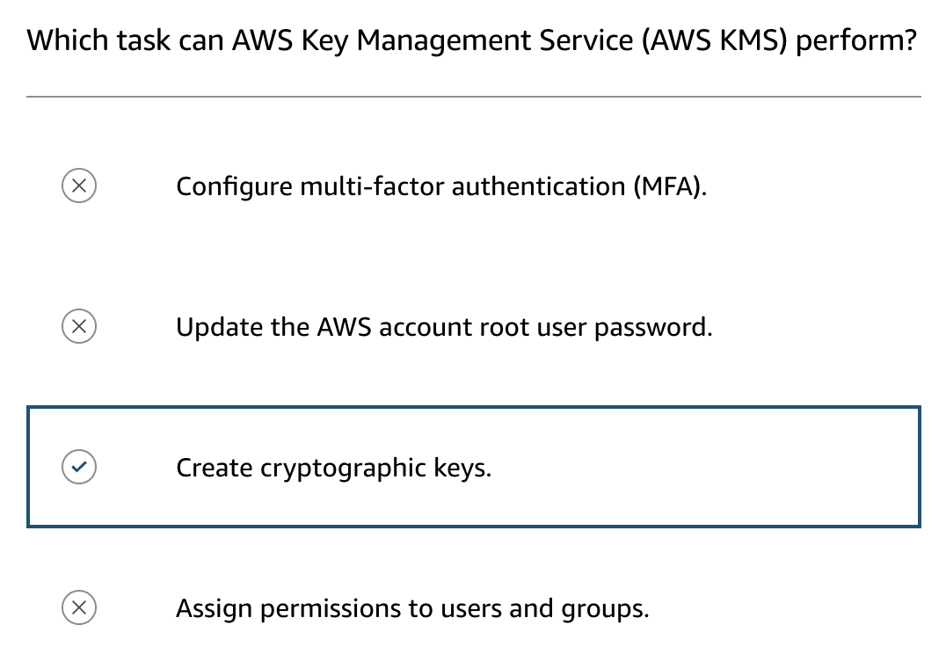Select the answer 'Configure multi-factor authentication (MFA).'
Screen dimensions: 946x647
click(x=441, y=187)
